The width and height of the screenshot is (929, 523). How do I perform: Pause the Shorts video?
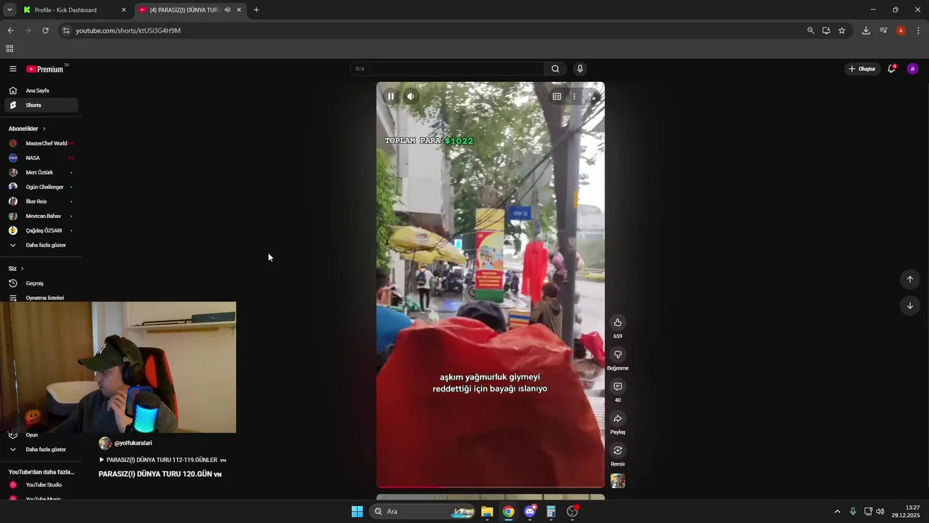pyautogui.click(x=390, y=96)
